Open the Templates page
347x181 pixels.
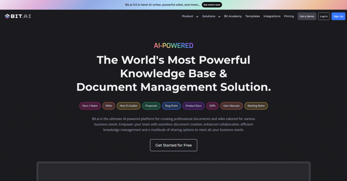coord(252,16)
